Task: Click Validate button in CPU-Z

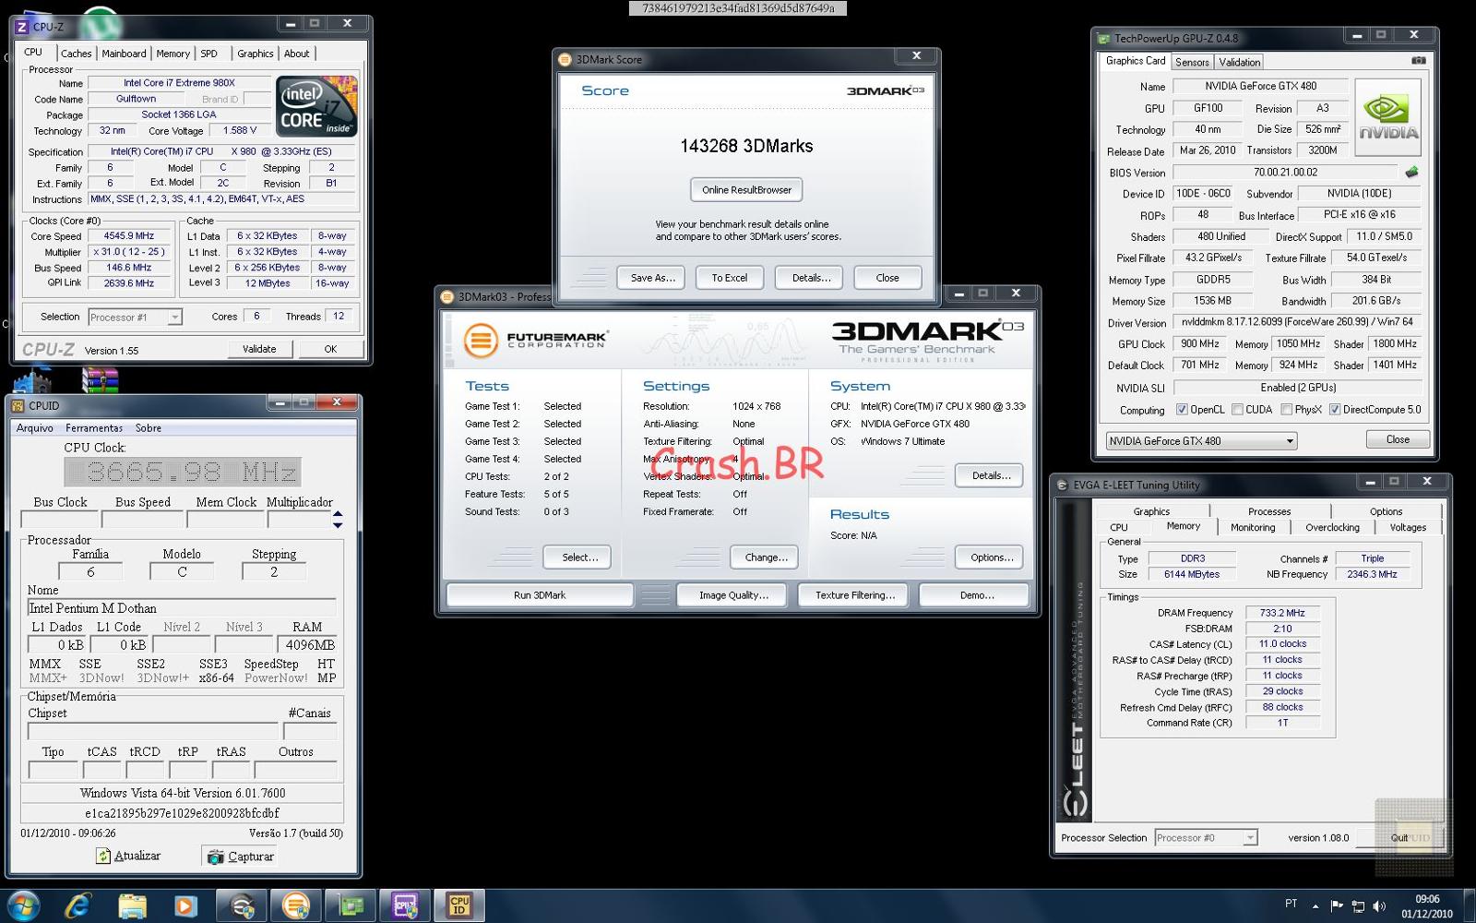Action: pos(259,349)
